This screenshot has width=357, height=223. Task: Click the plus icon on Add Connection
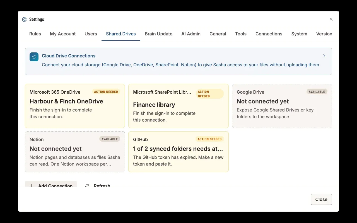pos(32,186)
